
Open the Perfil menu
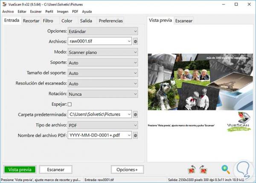tap(49, 11)
